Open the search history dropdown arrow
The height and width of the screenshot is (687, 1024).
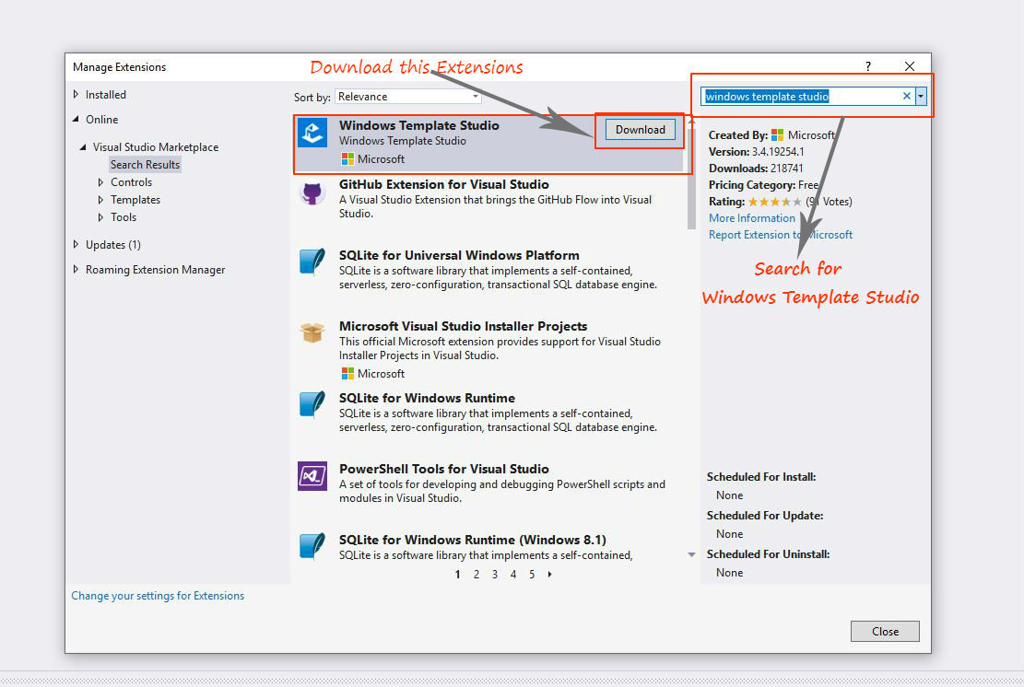tap(921, 97)
